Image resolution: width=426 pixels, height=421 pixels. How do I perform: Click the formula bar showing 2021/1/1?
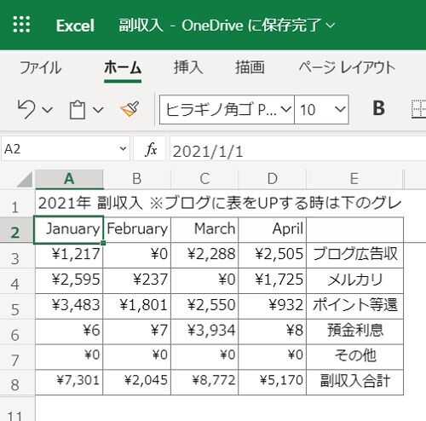click(x=297, y=148)
